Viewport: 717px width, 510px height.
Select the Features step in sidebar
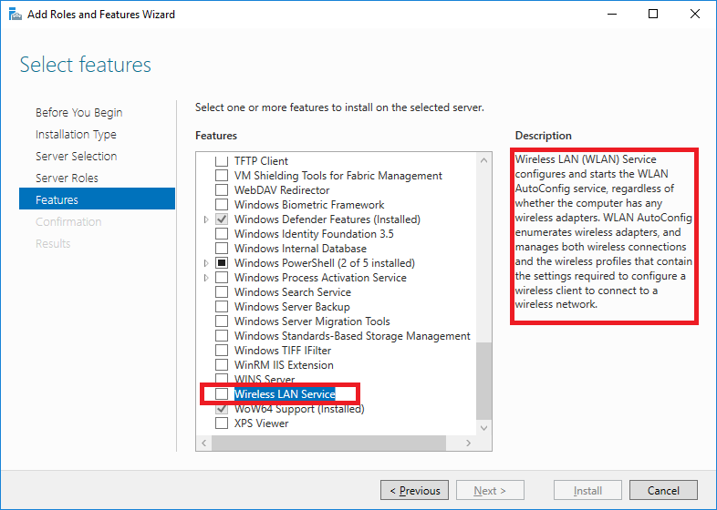(x=97, y=199)
